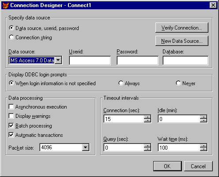The height and width of the screenshot is (177, 219).
Task: Increase Idle minutes with up spinner arrow
Action: coord(204,117)
